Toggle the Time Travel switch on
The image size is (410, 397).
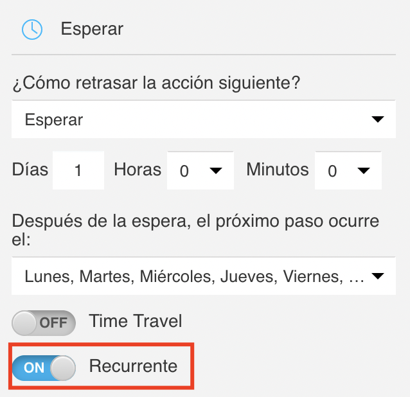coord(44,322)
